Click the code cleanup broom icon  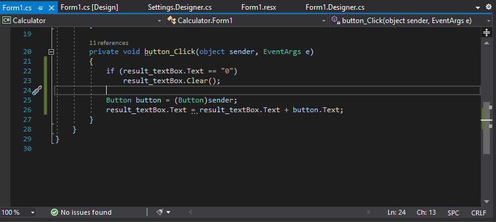point(160,212)
